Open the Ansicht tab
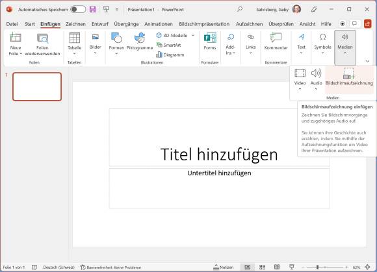 pos(307,24)
